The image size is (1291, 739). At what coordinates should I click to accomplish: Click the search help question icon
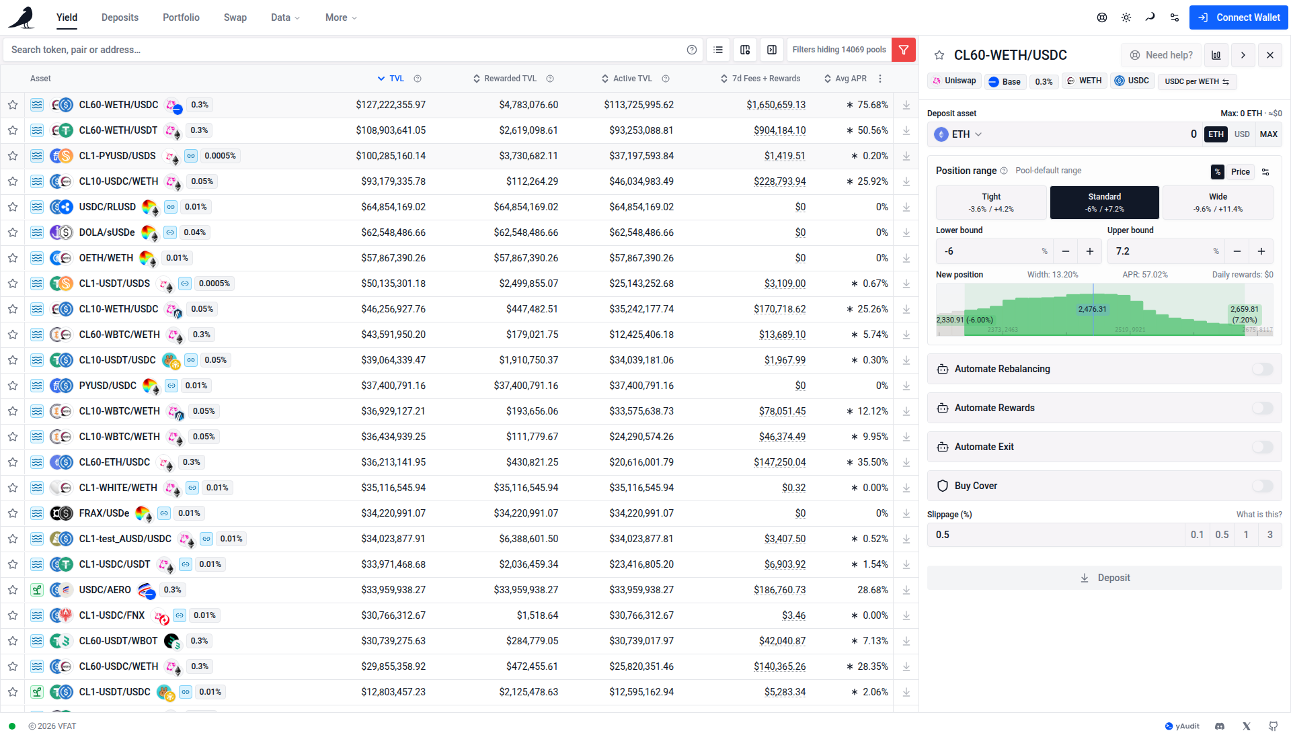pos(692,50)
